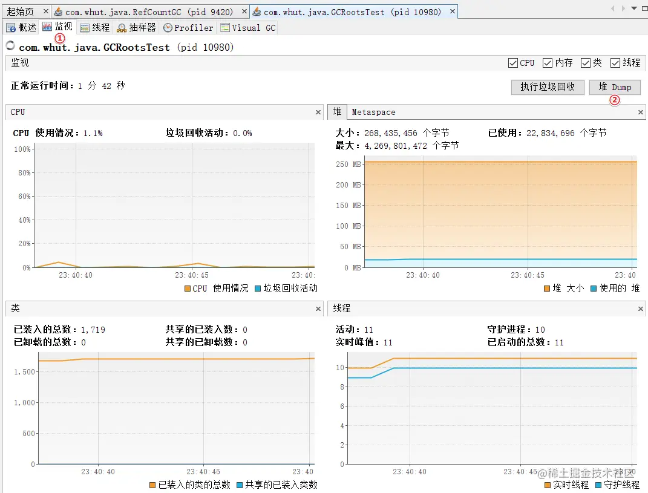Select the 起始页 start page tab
The width and height of the screenshot is (648, 493).
[20, 11]
